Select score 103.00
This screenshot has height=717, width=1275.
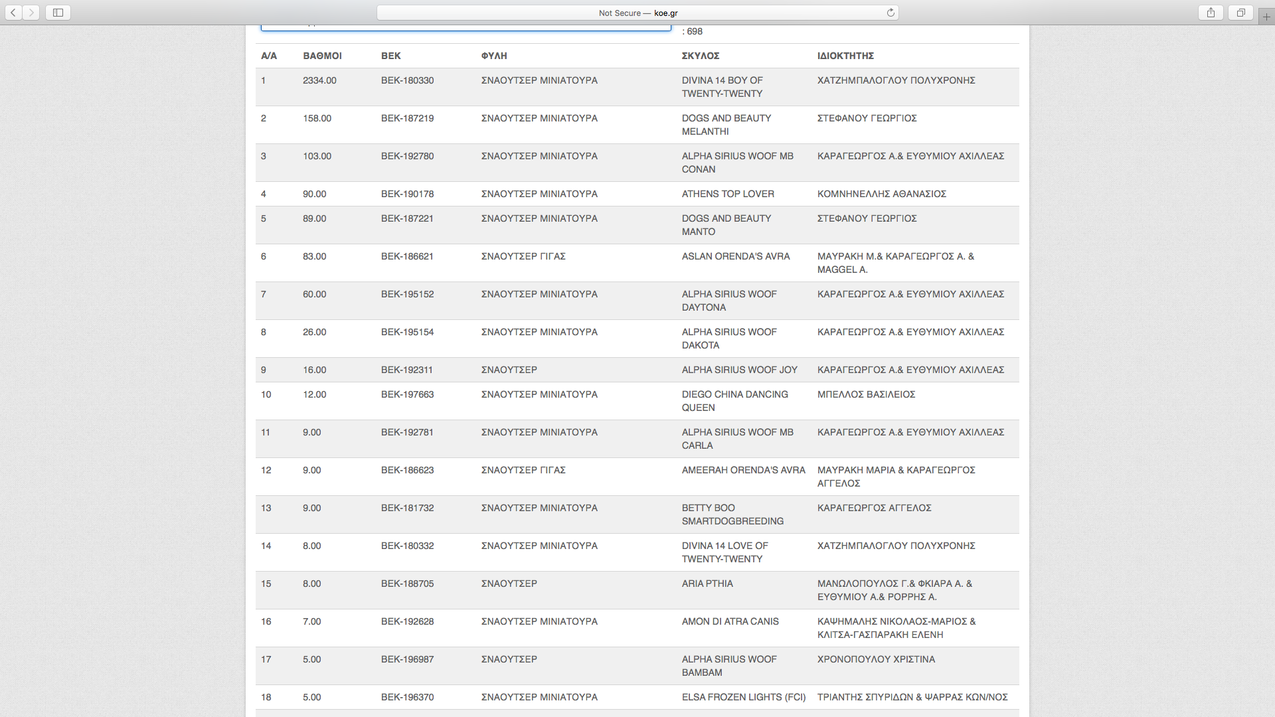tap(317, 156)
